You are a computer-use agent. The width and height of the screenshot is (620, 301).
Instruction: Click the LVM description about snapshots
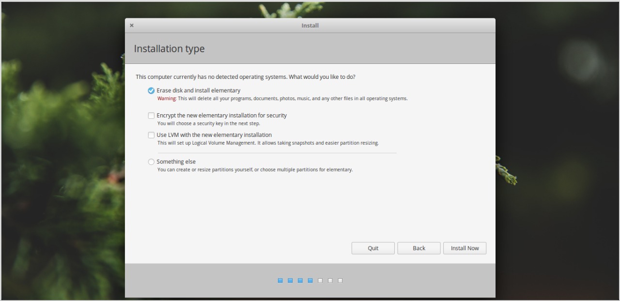click(267, 143)
